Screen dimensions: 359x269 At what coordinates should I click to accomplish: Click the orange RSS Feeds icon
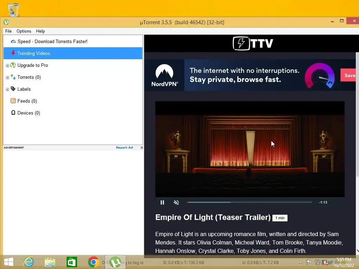[13, 101]
